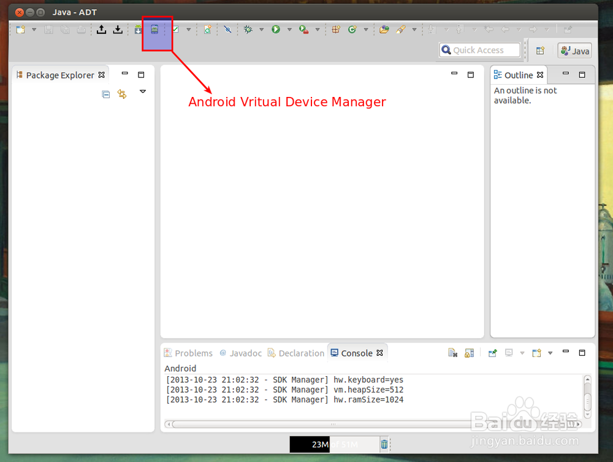Expand the Run dropdown arrow

pos(289,29)
